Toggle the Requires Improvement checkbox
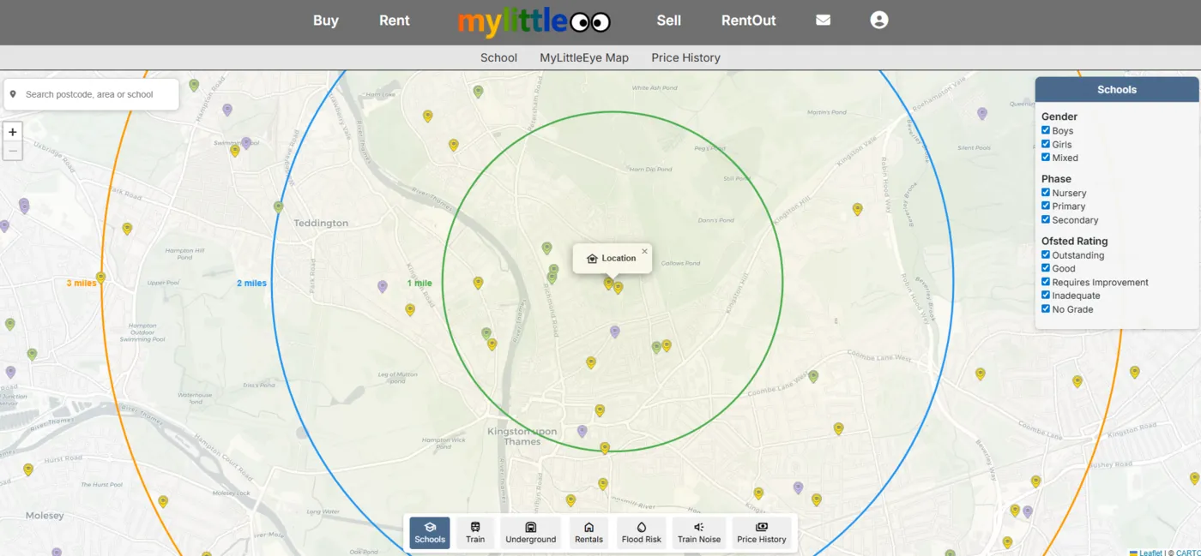Image resolution: width=1201 pixels, height=556 pixels. [1046, 282]
